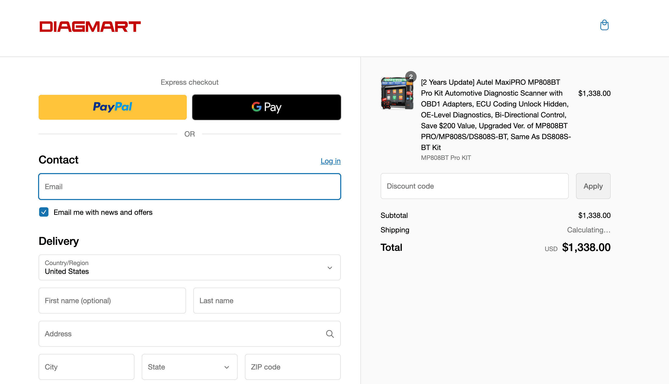This screenshot has height=384, width=669.
Task: Open the State dropdown
Action: 190,367
